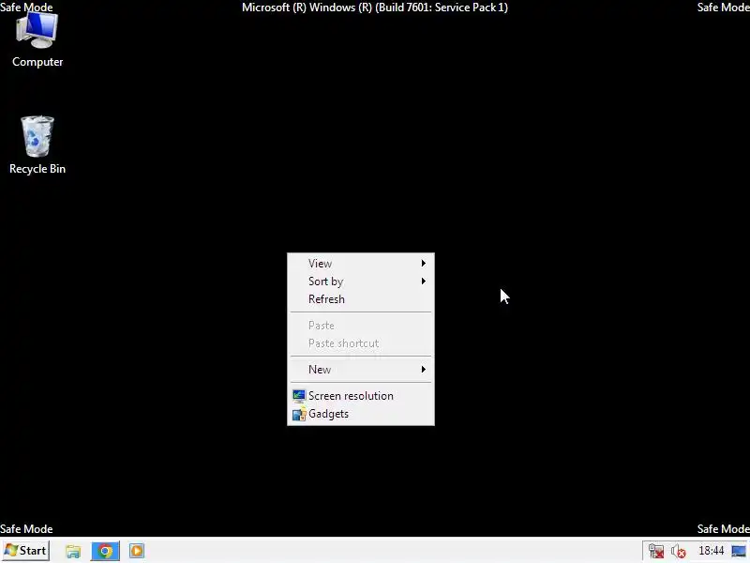Image resolution: width=750 pixels, height=563 pixels.
Task: Expand the New submenu
Action: 361,369
